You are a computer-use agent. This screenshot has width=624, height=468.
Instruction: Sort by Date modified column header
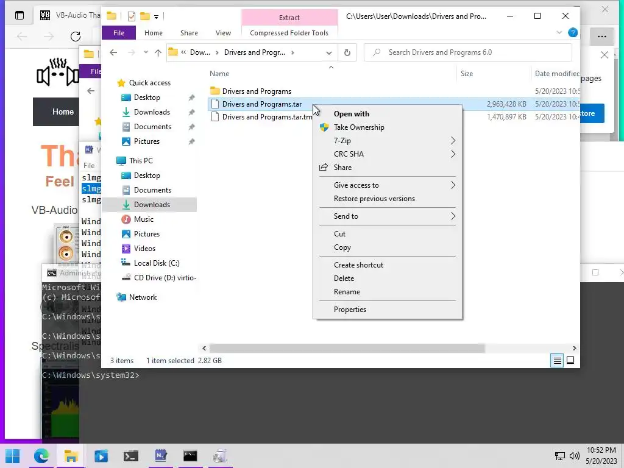[556, 74]
